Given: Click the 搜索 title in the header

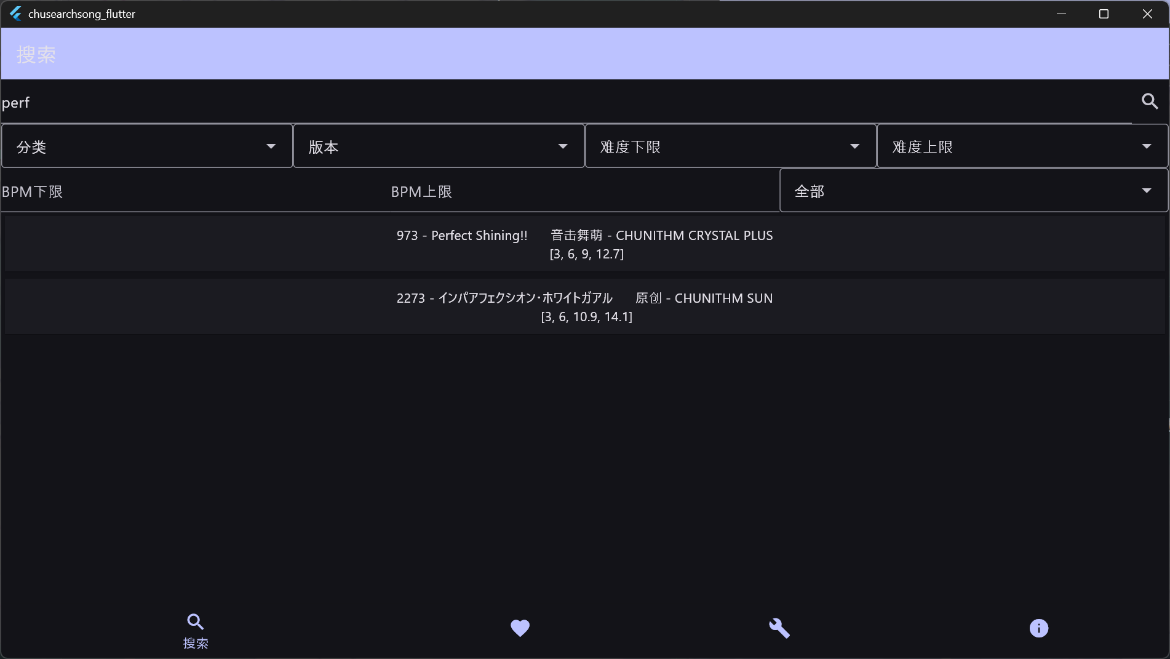Looking at the screenshot, I should [36, 55].
